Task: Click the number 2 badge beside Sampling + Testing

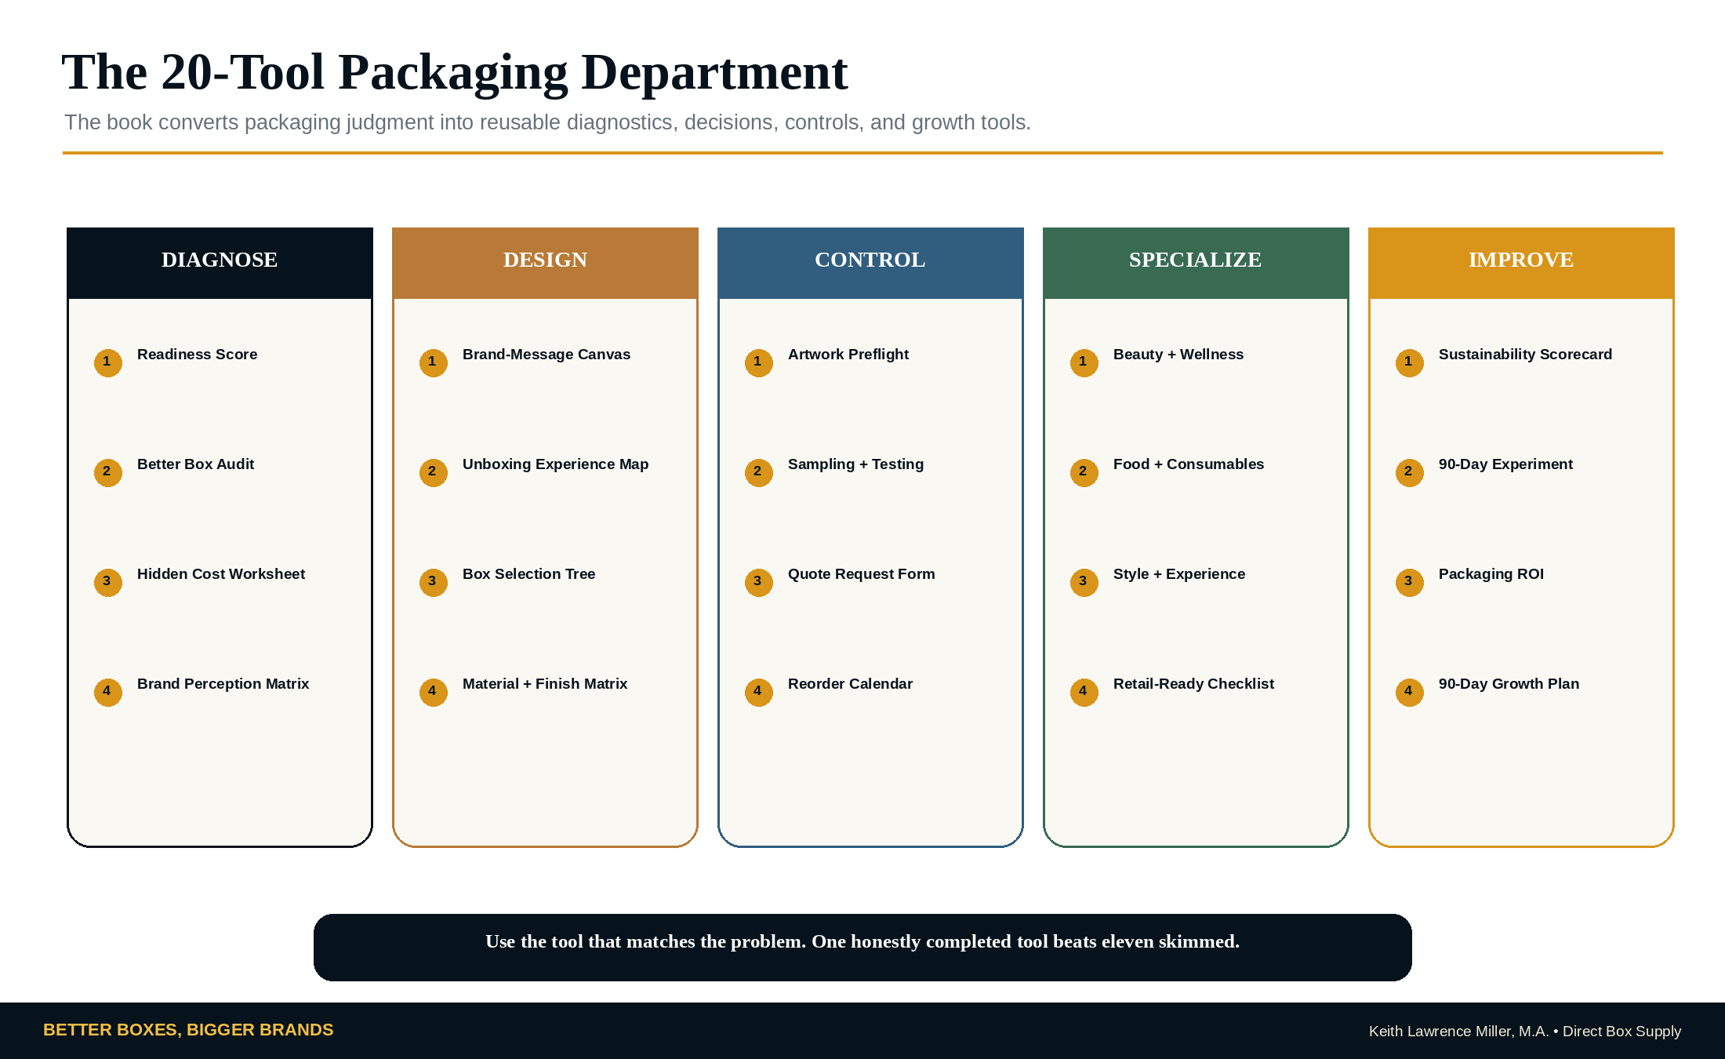Action: tap(759, 472)
